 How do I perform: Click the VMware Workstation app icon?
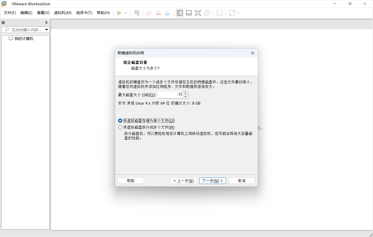coord(4,4)
